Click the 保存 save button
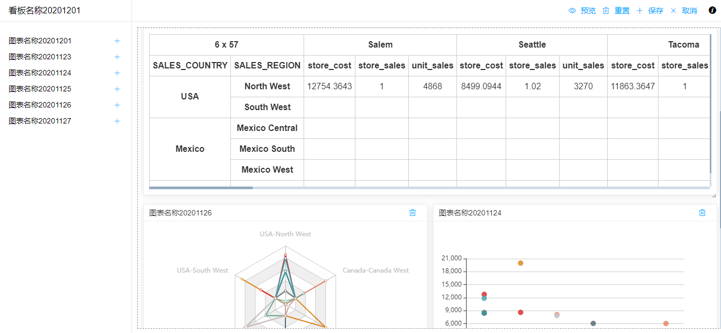721x333 pixels. [649, 11]
